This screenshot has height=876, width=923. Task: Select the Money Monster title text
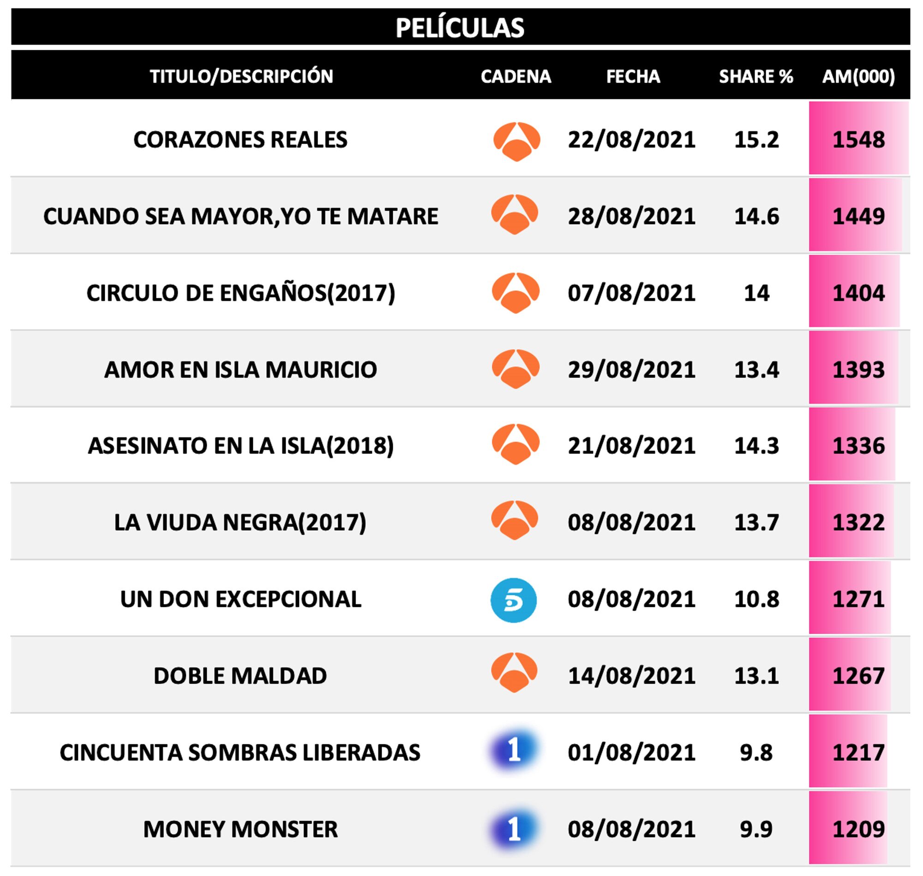click(240, 829)
